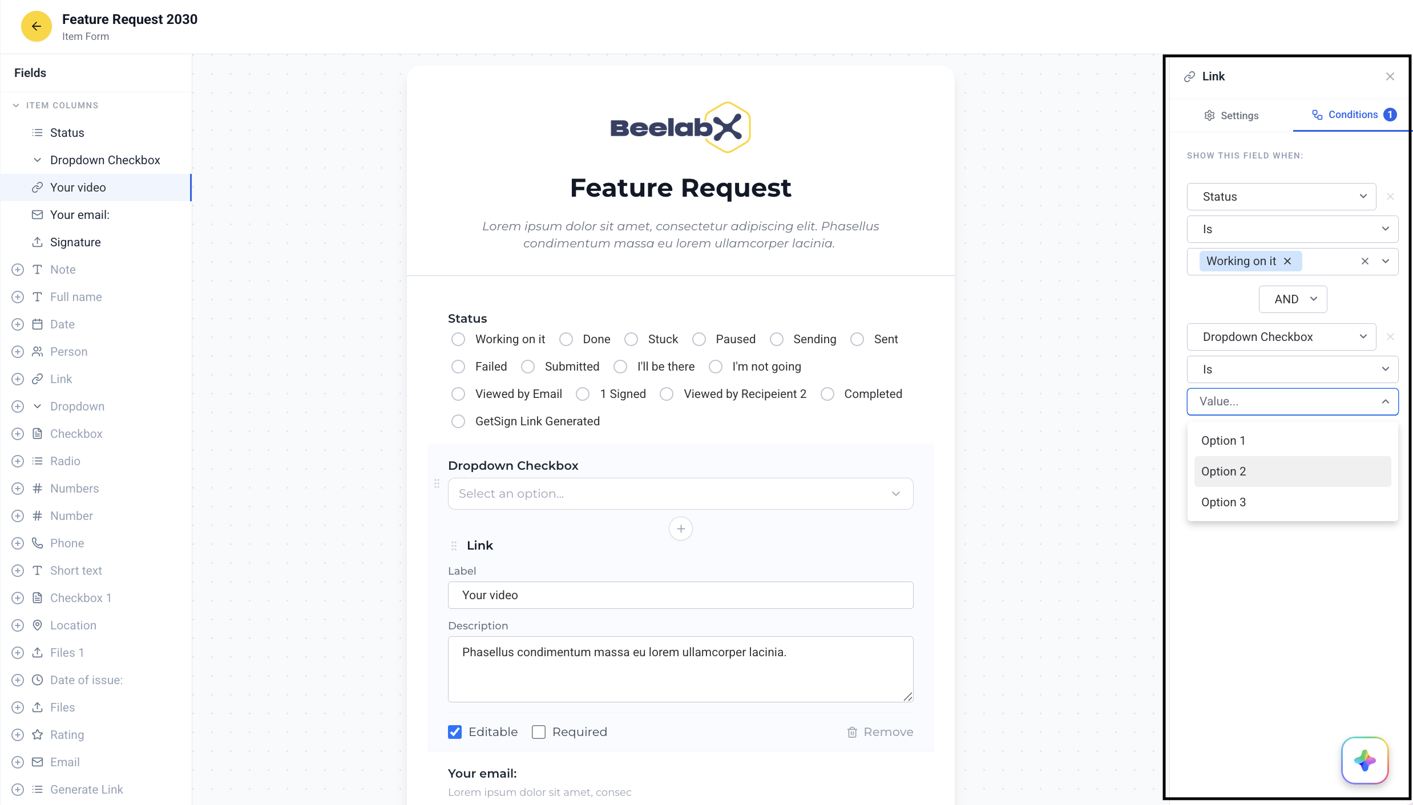Enable the Required checkbox
Screen dimensions: 1413x805
pos(539,732)
